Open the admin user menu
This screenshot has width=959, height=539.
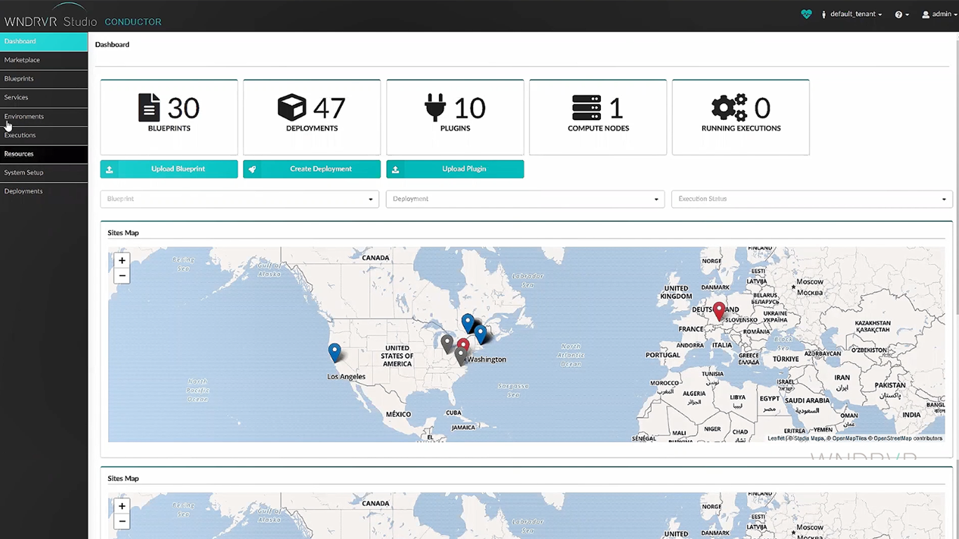click(940, 15)
